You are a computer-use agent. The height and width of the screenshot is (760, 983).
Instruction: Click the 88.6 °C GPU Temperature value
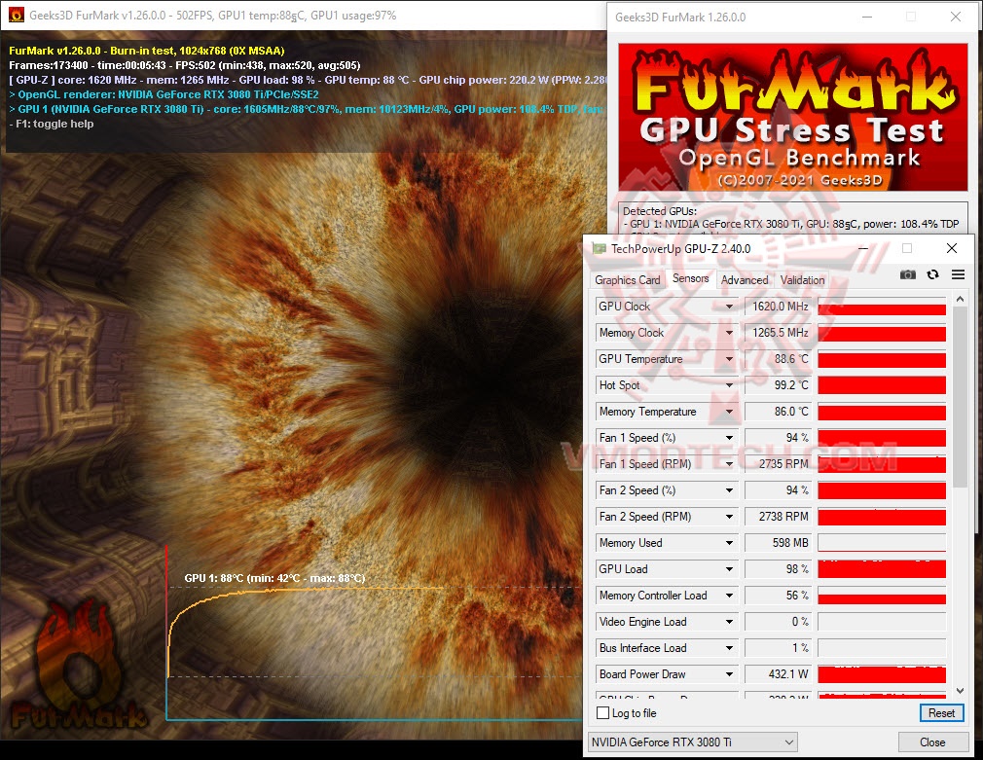pyautogui.click(x=778, y=359)
